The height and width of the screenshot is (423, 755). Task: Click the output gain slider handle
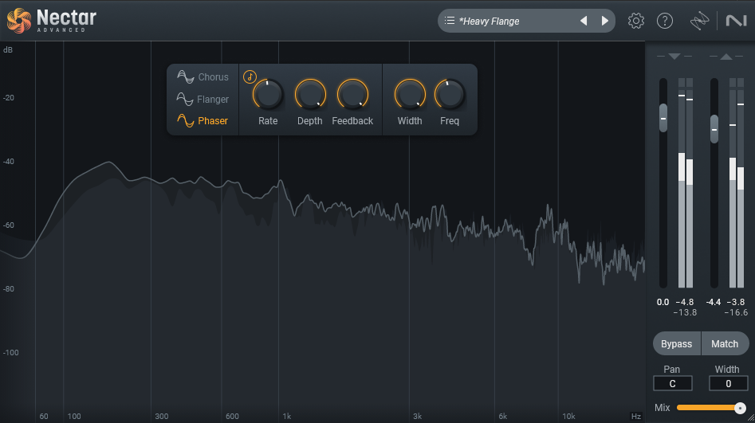click(x=714, y=129)
